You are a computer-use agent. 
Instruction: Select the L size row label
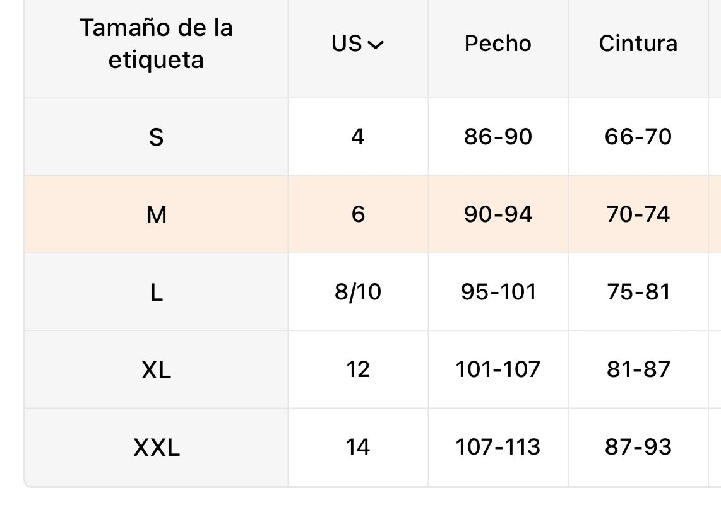click(157, 293)
